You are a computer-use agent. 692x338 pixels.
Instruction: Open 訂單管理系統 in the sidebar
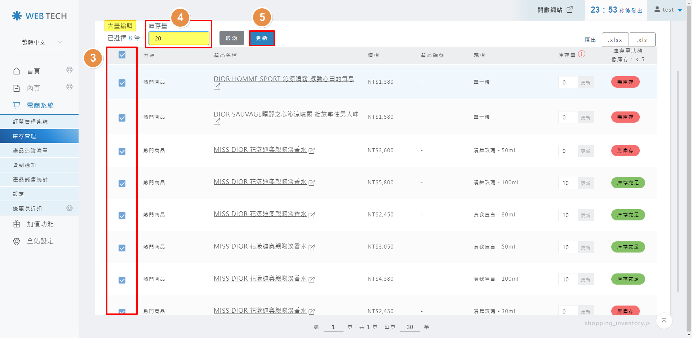coord(30,122)
